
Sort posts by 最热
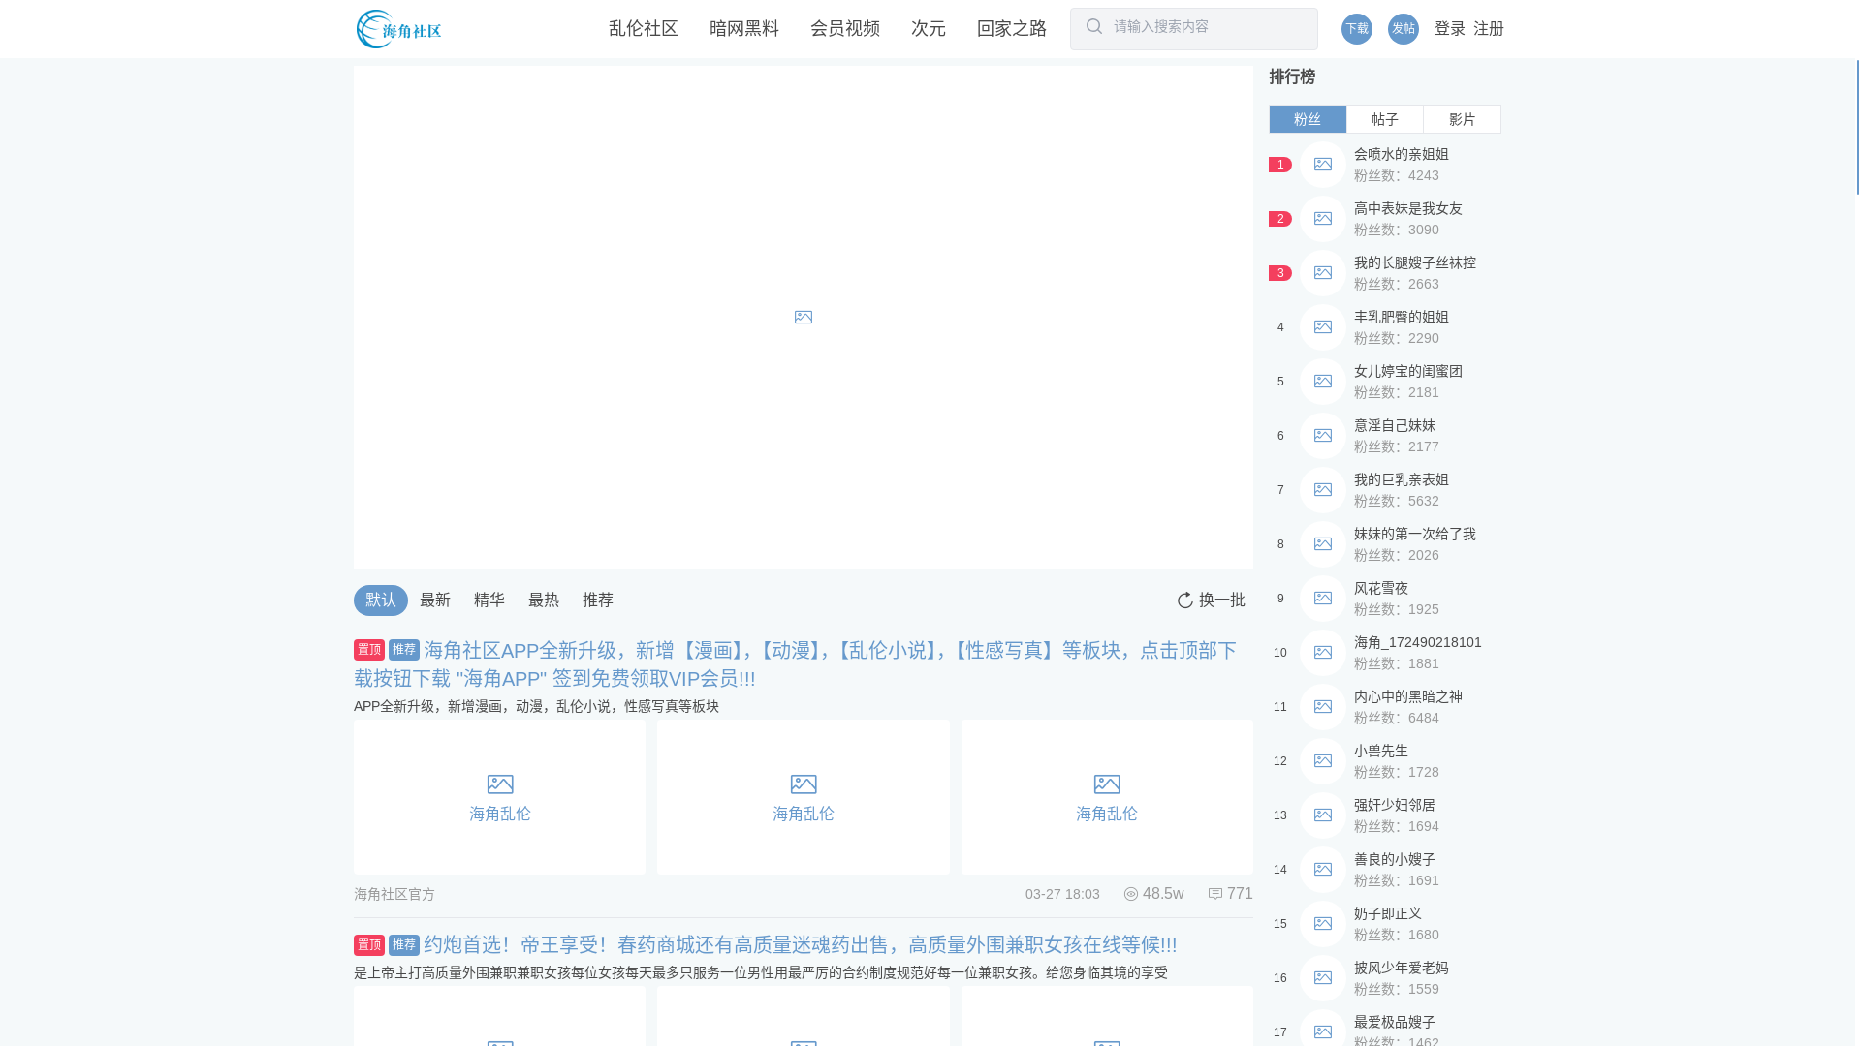tap(544, 600)
